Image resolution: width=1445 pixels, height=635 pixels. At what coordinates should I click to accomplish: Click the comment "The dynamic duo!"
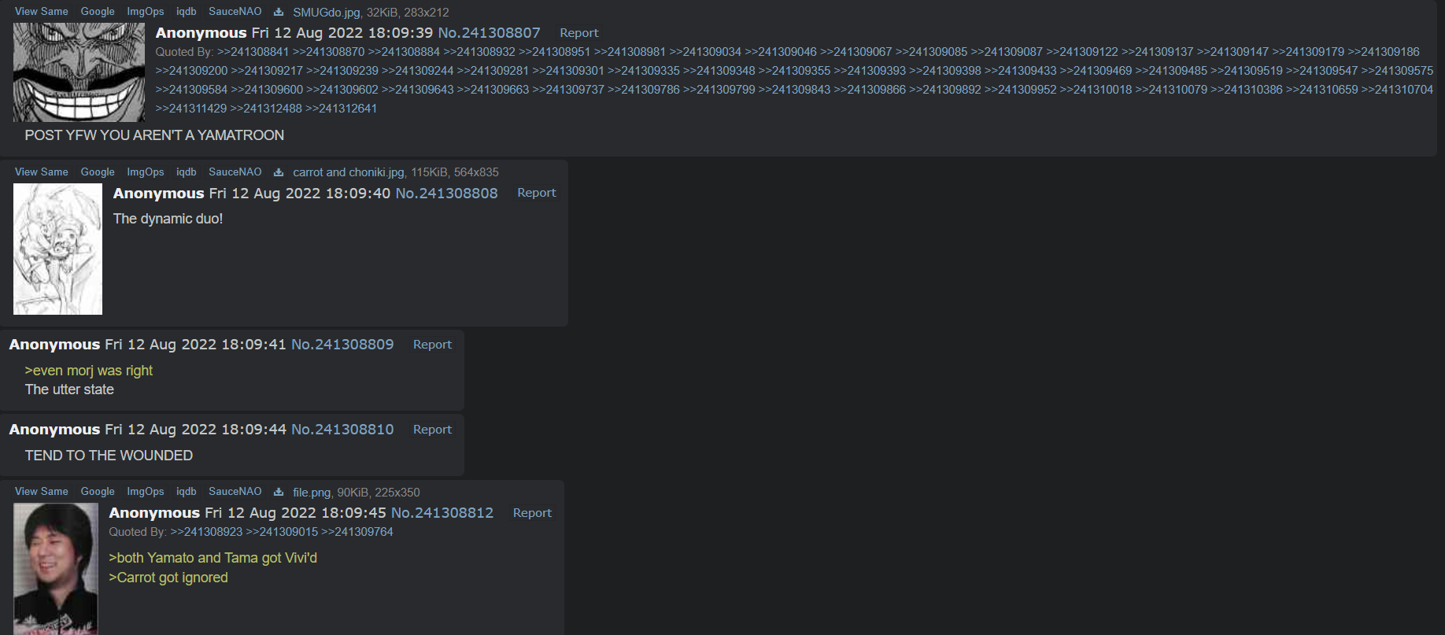tap(168, 219)
